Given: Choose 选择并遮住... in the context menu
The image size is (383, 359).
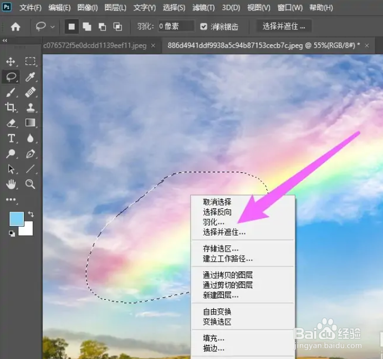Looking at the screenshot, I should pos(243,232).
